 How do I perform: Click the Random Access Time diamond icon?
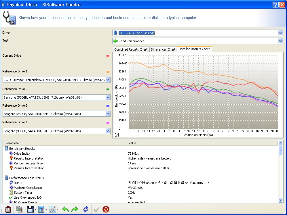pyautogui.click(x=11, y=163)
